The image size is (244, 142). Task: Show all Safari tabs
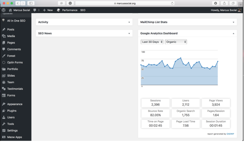233,3
